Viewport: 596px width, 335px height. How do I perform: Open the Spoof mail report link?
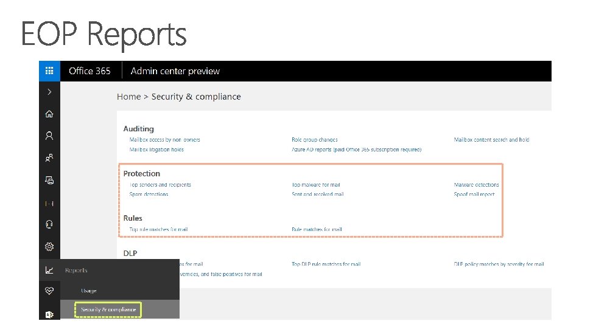[x=474, y=195]
